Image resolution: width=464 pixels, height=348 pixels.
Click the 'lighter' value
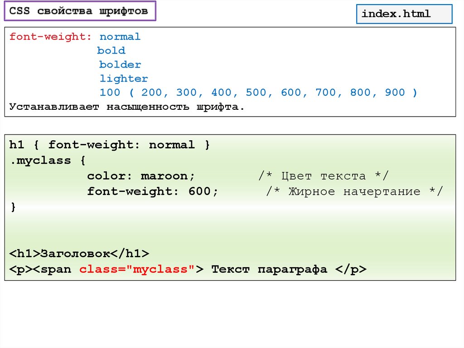123,78
